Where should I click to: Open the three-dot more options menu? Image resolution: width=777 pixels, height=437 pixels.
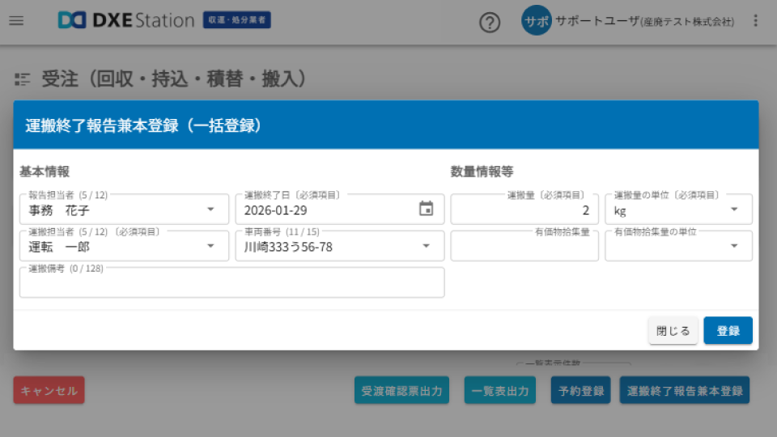[756, 21]
